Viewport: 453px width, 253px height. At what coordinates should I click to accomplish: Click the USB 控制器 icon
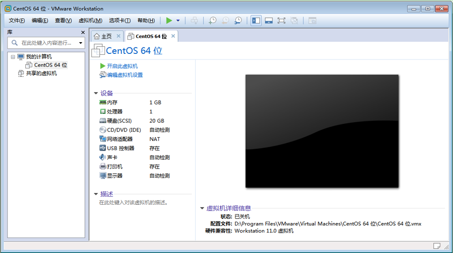pos(103,148)
